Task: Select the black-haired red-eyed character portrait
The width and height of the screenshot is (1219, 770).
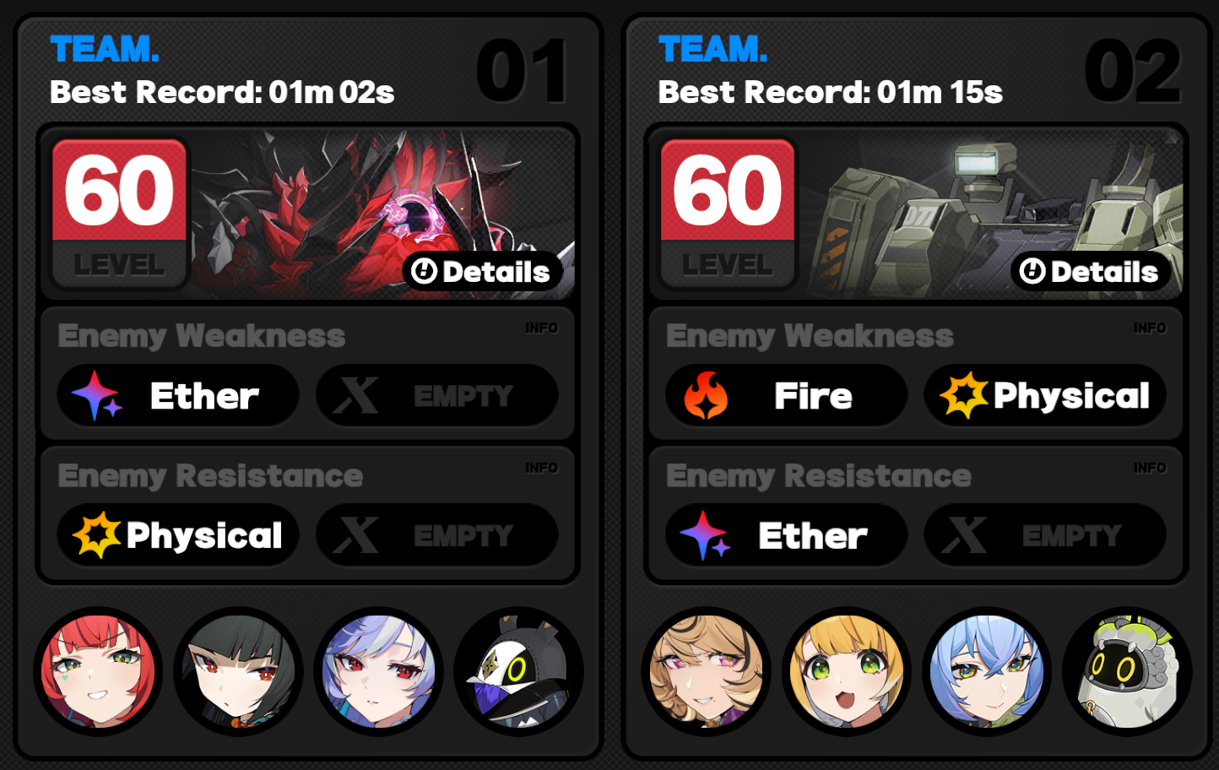Action: click(239, 671)
